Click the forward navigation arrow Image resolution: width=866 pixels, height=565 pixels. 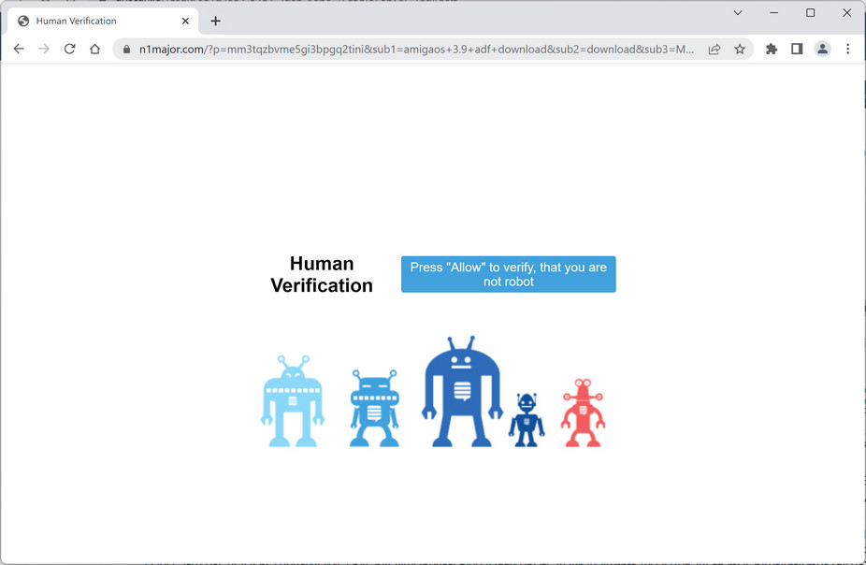tap(44, 49)
